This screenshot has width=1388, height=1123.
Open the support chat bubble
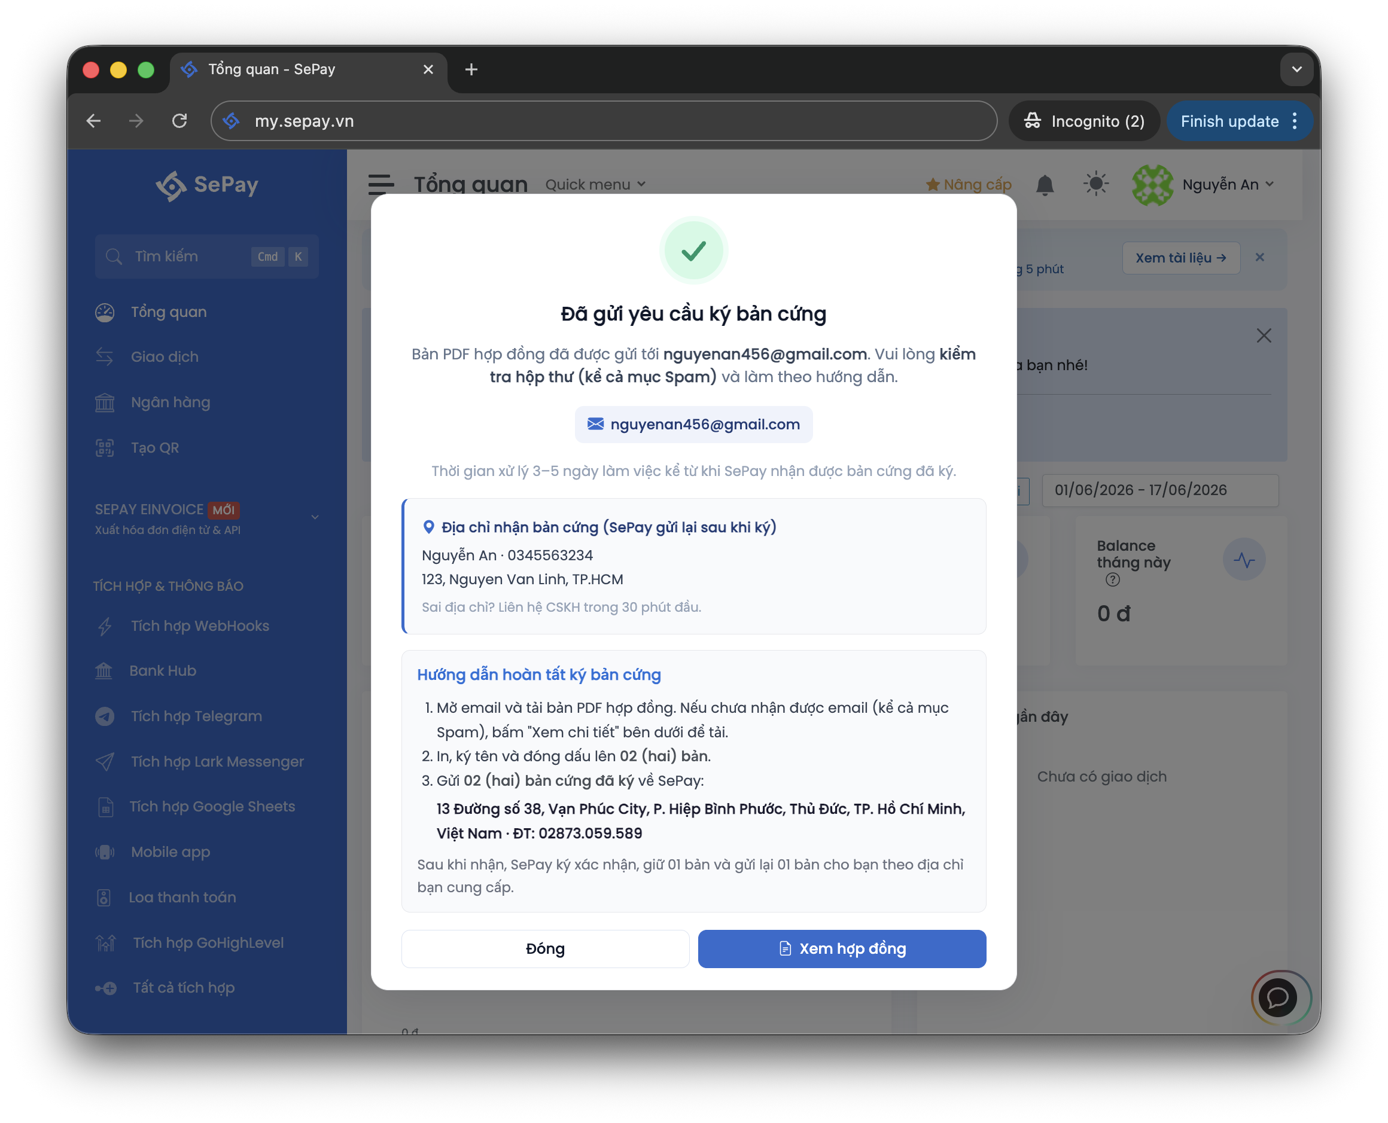(x=1277, y=997)
